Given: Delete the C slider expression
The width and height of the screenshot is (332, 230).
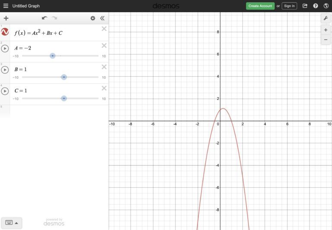Looking at the screenshot, I should pyautogui.click(x=104, y=88).
